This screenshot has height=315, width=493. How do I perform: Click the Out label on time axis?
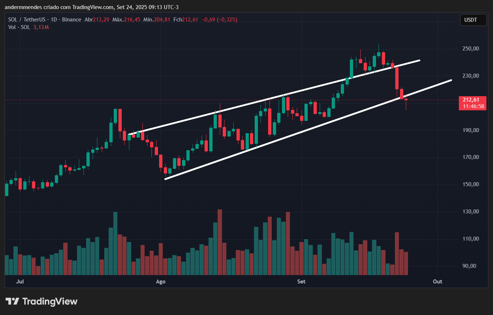(437, 282)
